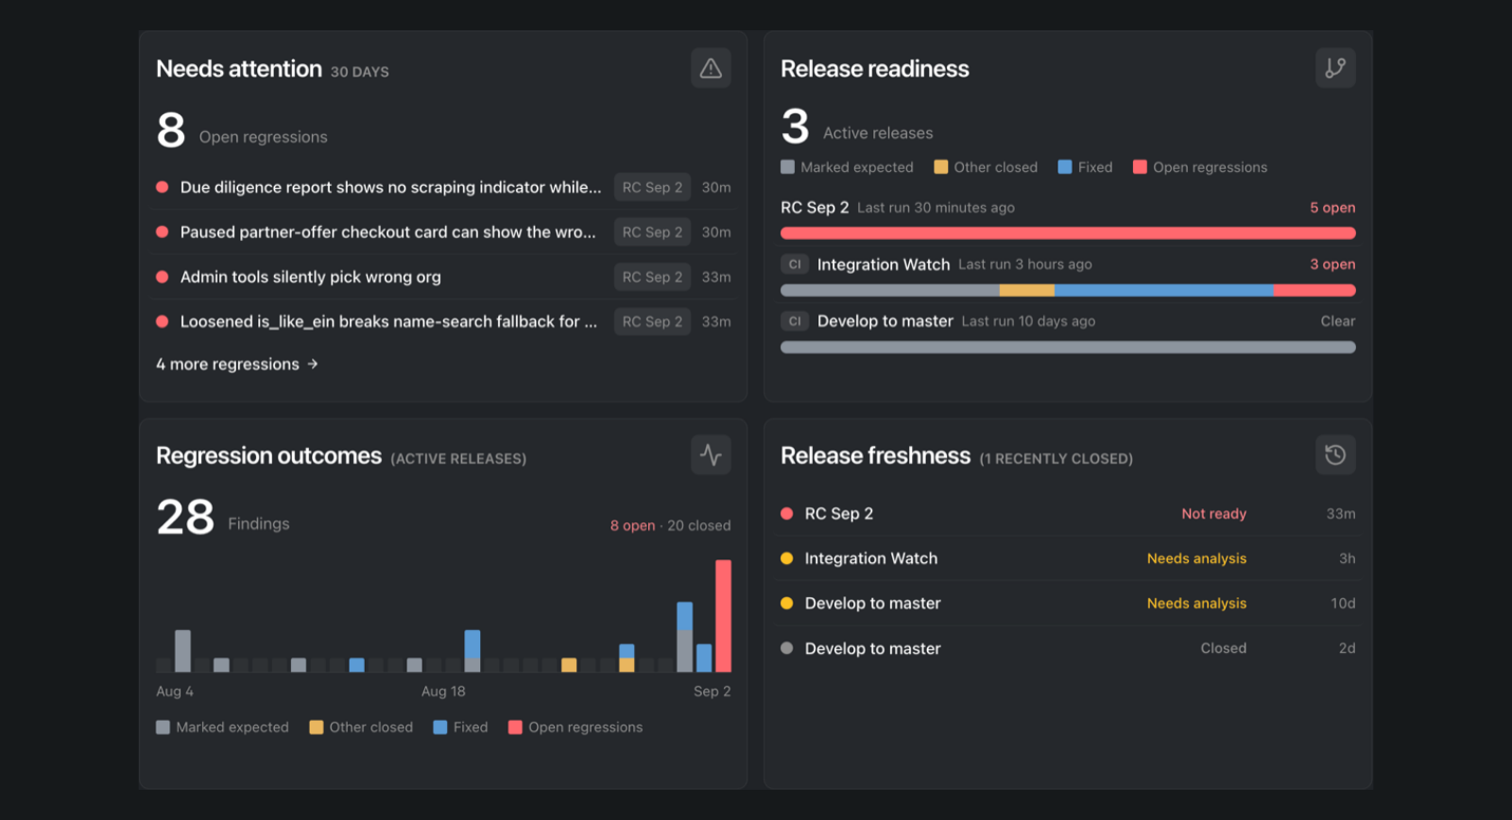Screen dimensions: 1512x820
Task: Open the Due diligence report regression
Action: coord(390,187)
